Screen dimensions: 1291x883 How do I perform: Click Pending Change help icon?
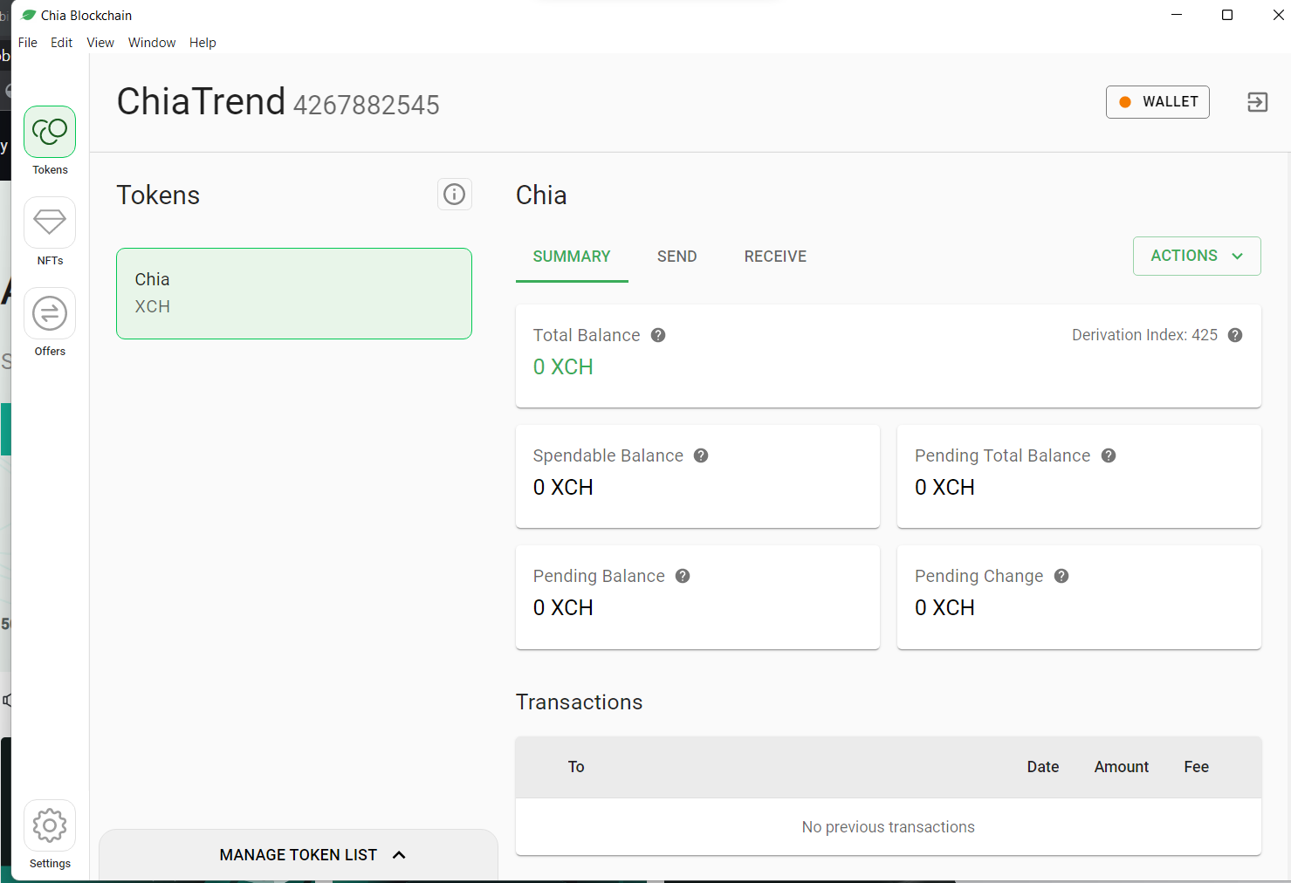[1061, 576]
